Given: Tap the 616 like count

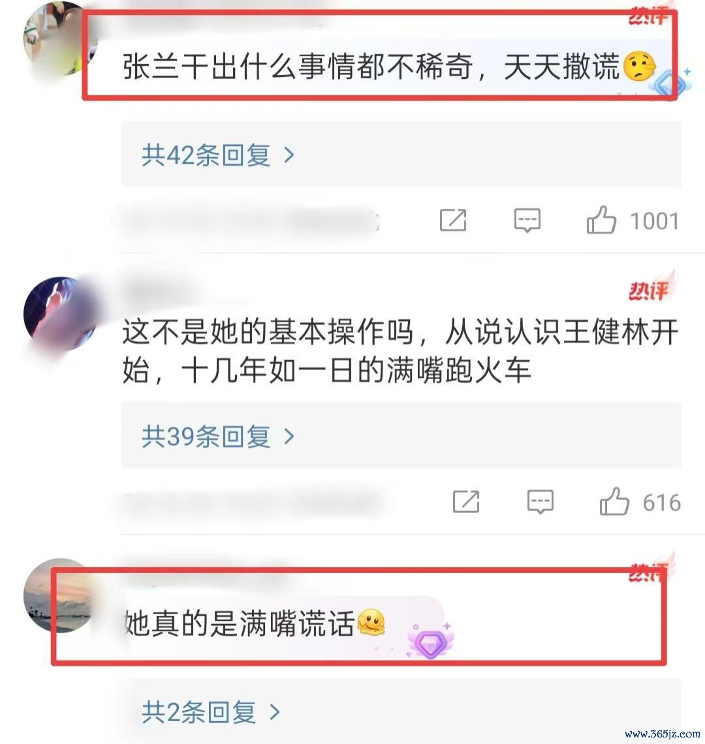Looking at the screenshot, I should tap(662, 503).
